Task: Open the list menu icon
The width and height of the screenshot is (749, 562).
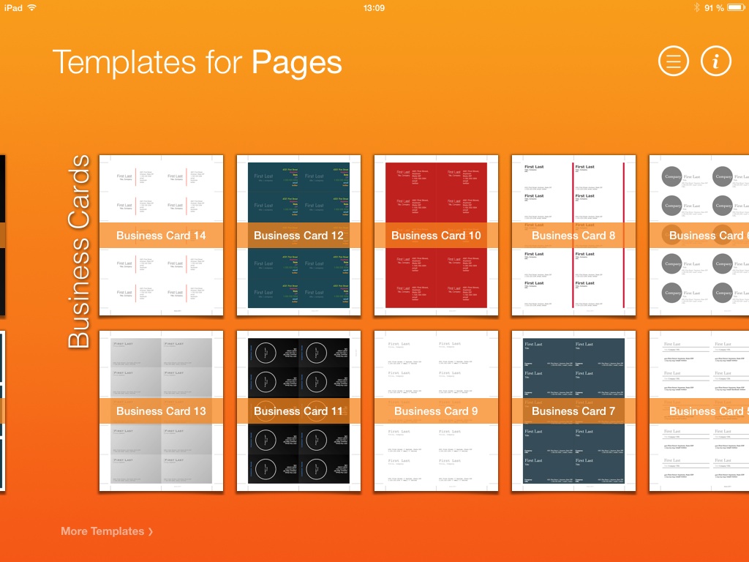Action: click(x=674, y=61)
